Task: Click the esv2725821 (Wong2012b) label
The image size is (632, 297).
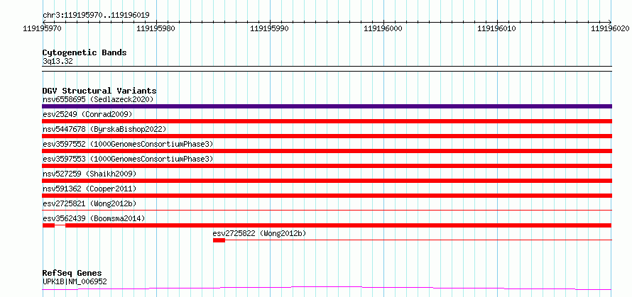Action: point(89,203)
